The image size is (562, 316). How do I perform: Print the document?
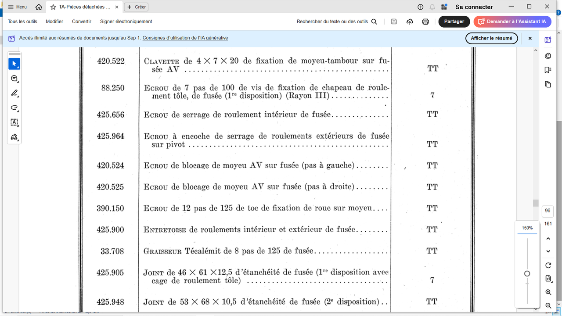click(425, 22)
